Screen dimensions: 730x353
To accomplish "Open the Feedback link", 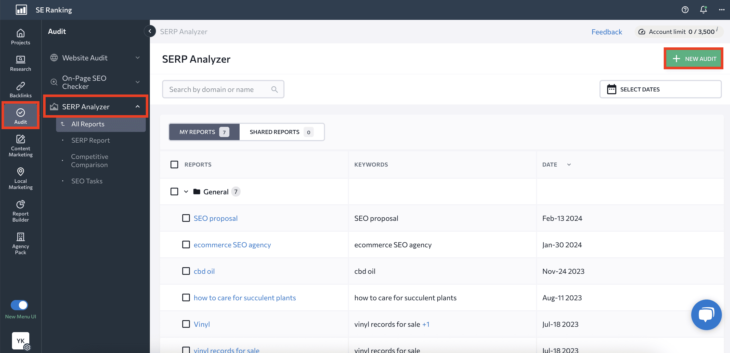I will click(x=607, y=32).
